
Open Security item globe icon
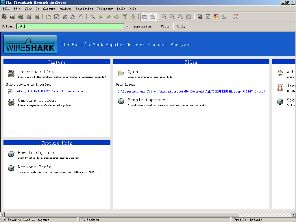coord(280,101)
